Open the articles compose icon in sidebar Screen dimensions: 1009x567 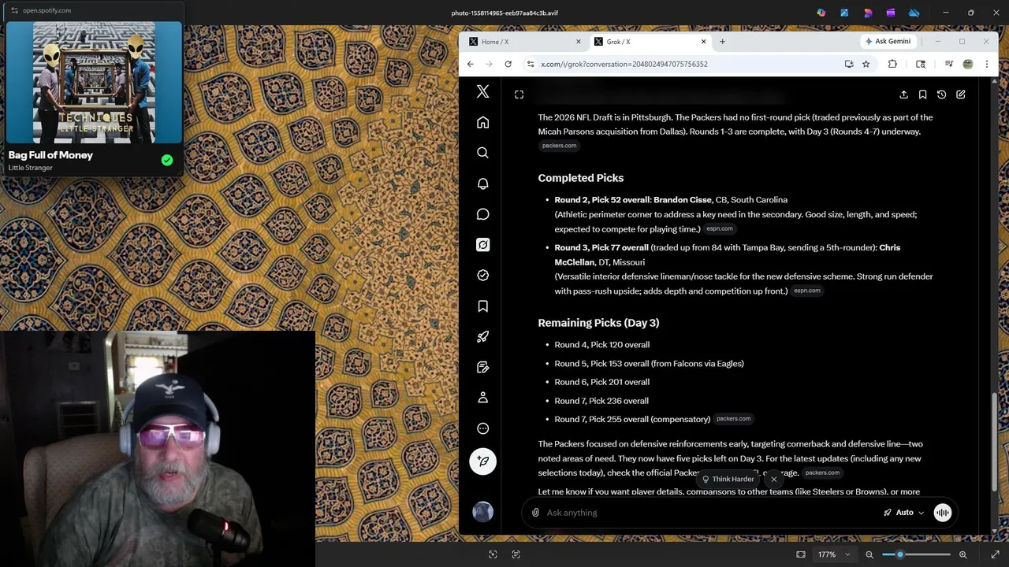tap(482, 368)
